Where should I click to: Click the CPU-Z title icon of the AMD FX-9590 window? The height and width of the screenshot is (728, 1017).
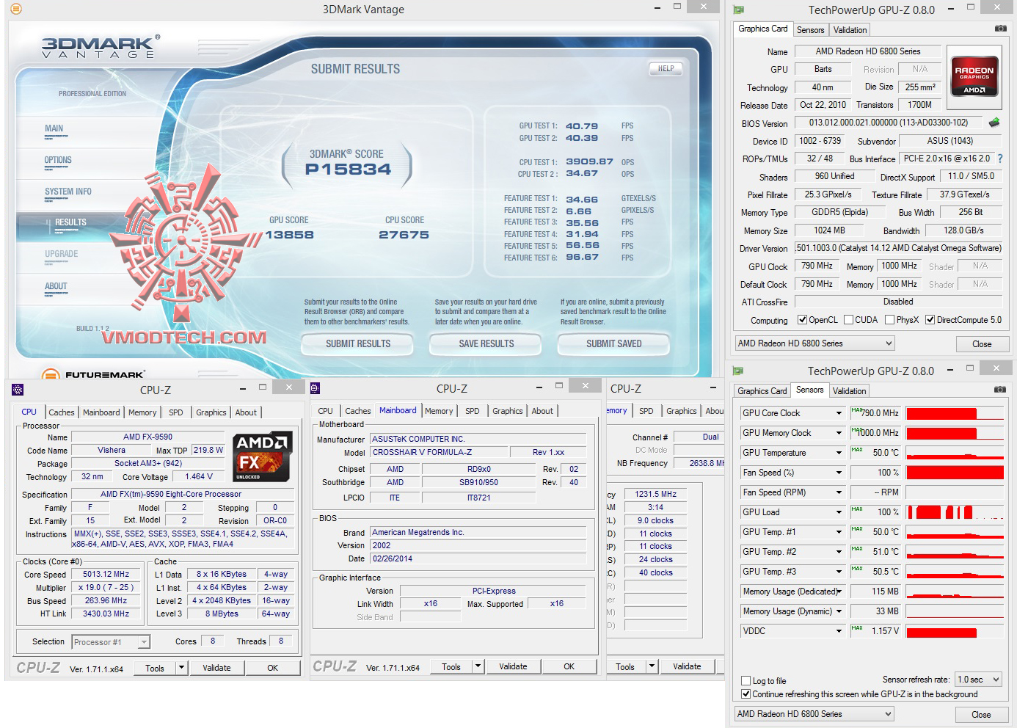tap(18, 390)
